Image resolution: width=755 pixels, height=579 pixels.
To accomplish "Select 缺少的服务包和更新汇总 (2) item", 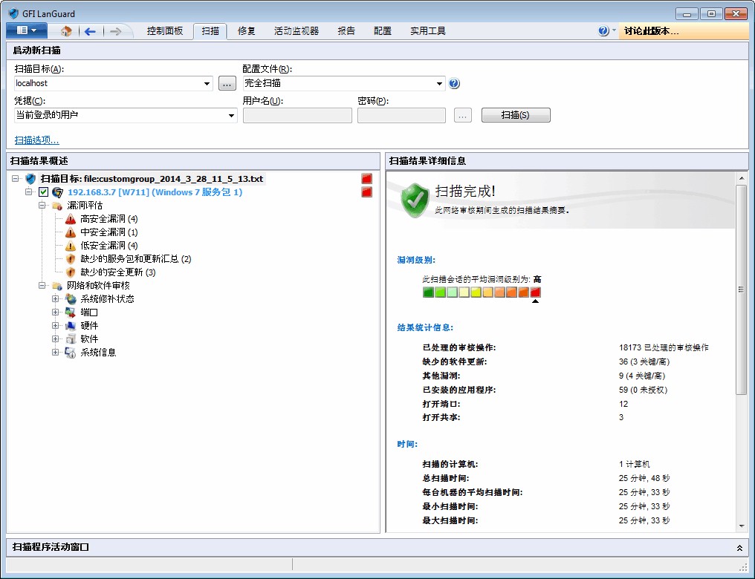I will [136, 259].
